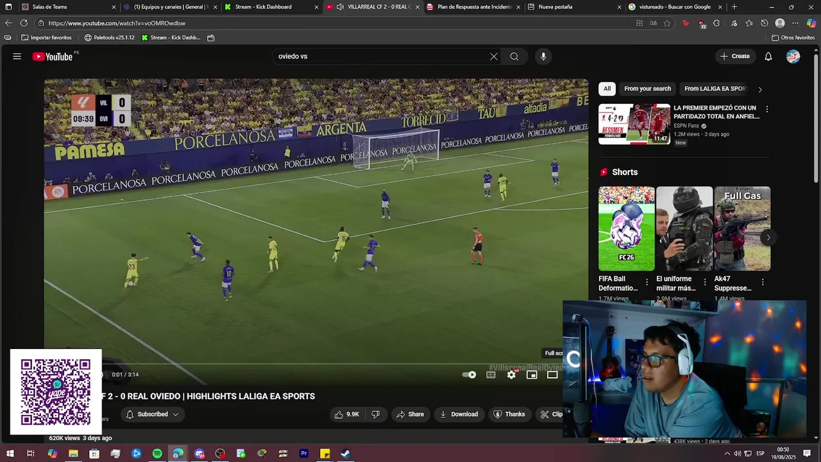Open Edge settings and more menu
The width and height of the screenshot is (821, 462).
(x=795, y=23)
